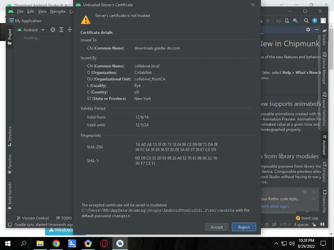Open the Version Control tool window
Screen dimensions: 334x250
33,218
